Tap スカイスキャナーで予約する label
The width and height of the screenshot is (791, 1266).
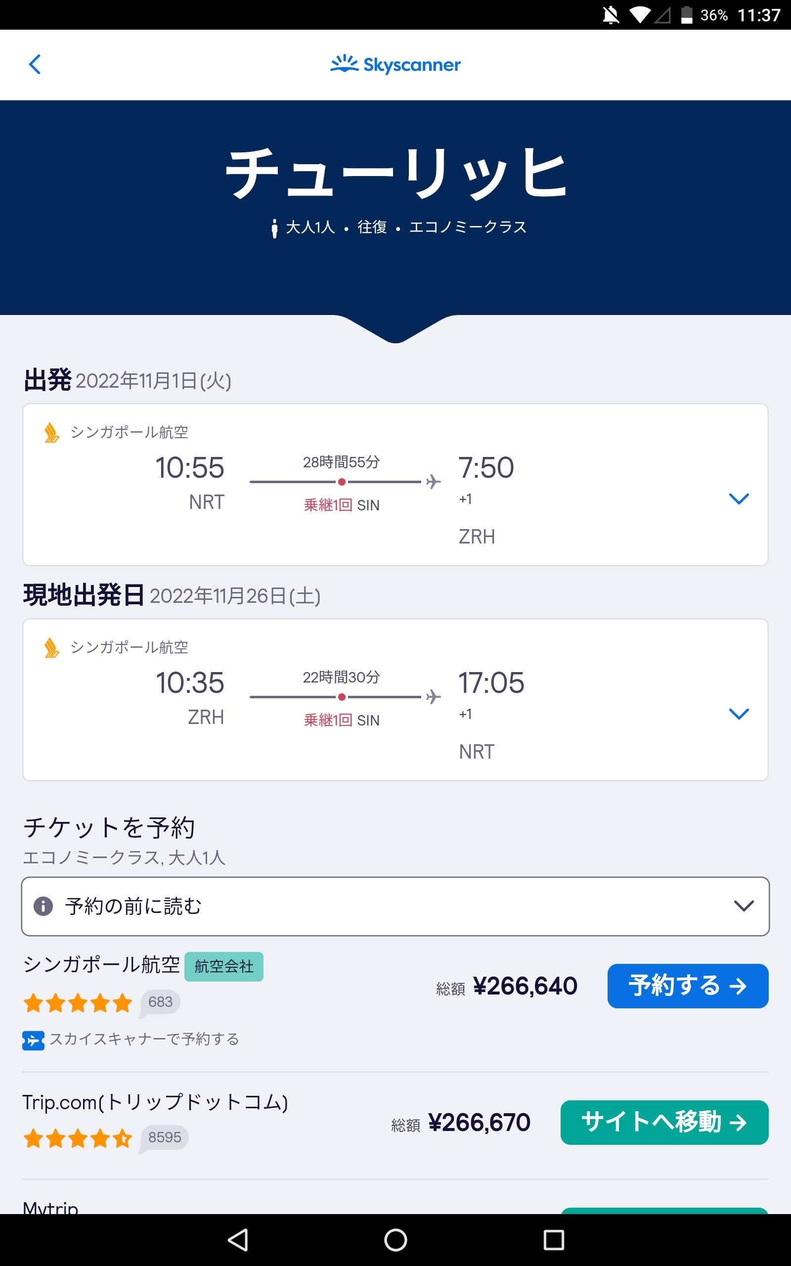pos(144,1039)
